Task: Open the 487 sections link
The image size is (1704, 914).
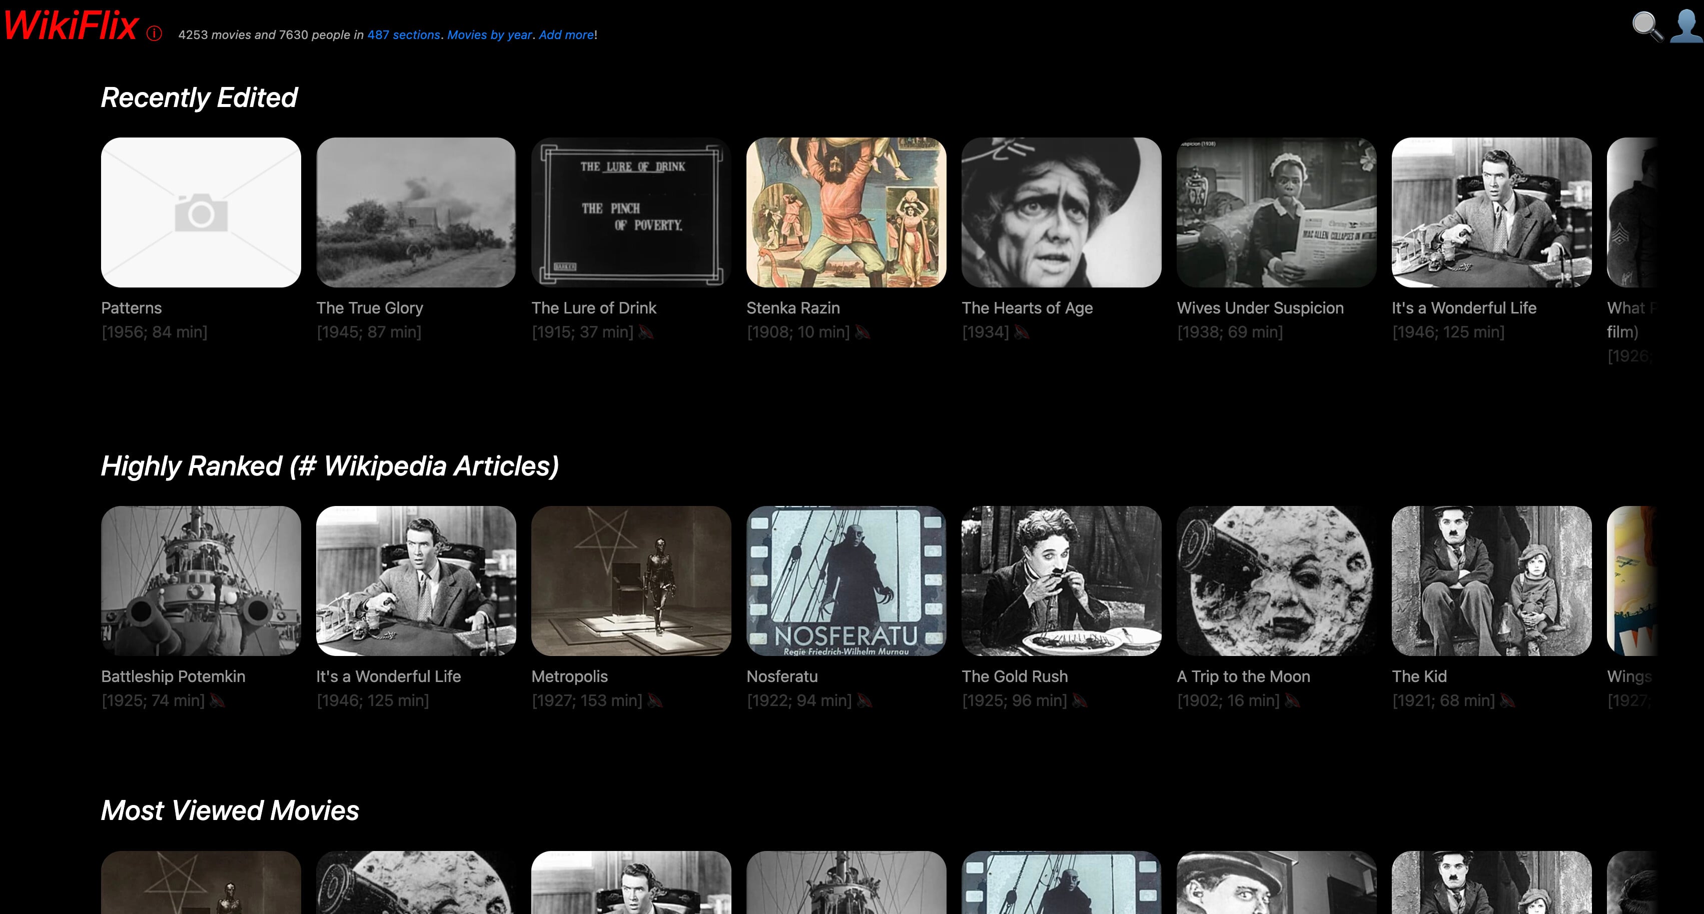Action: tap(404, 35)
